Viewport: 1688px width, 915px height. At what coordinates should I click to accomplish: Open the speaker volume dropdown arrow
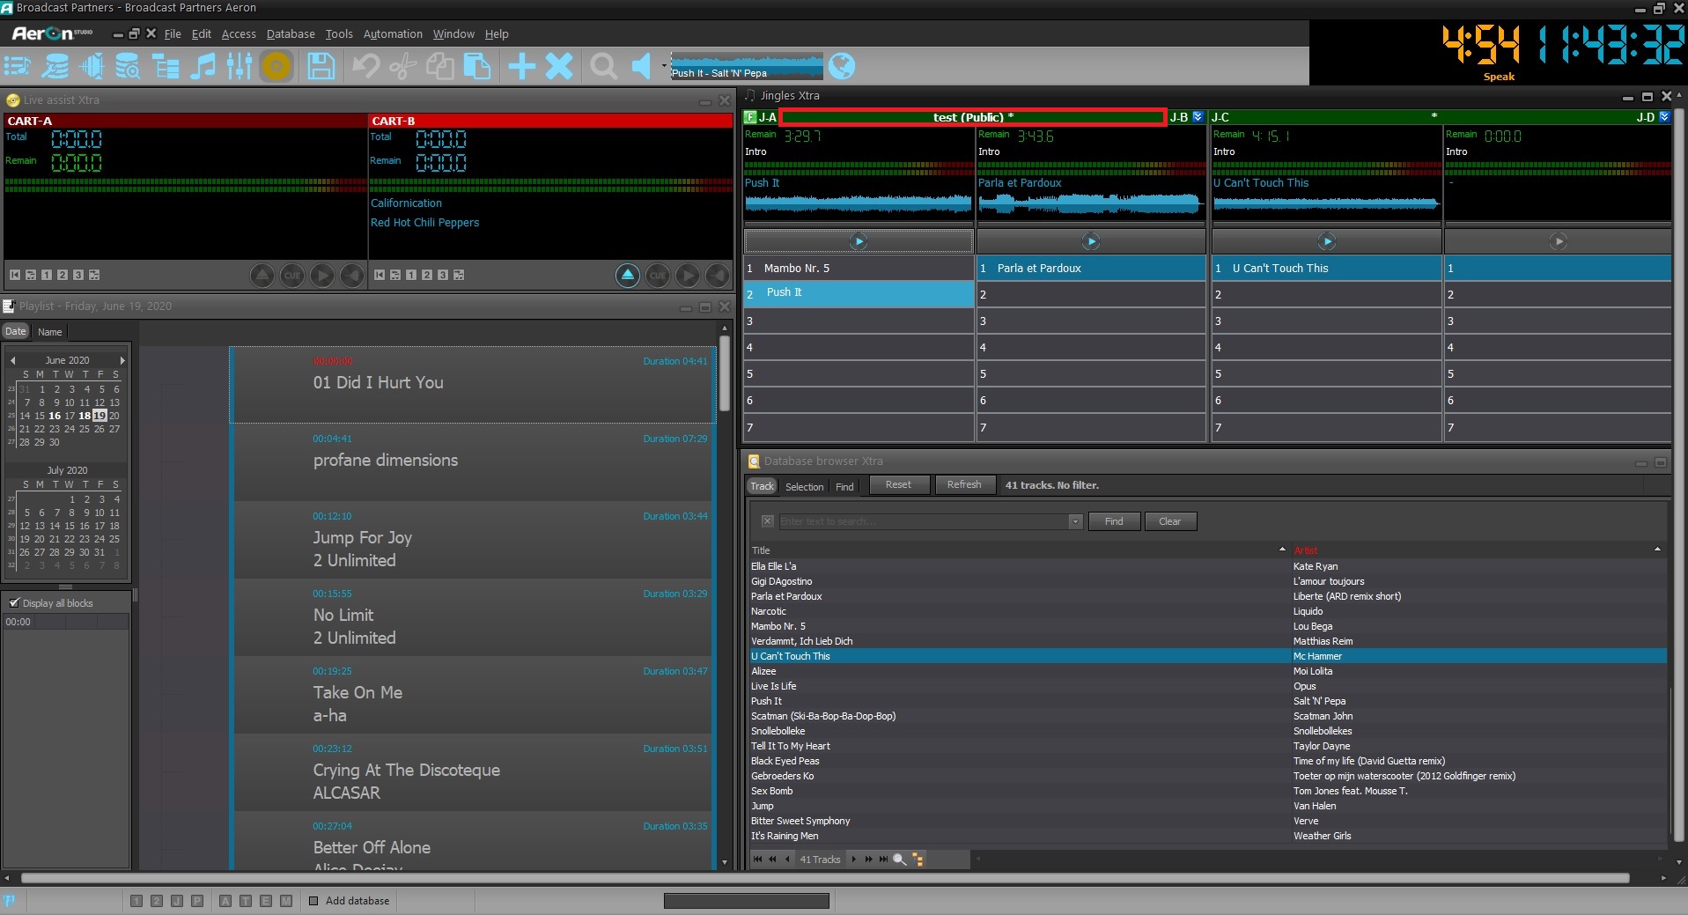pyautogui.click(x=664, y=66)
